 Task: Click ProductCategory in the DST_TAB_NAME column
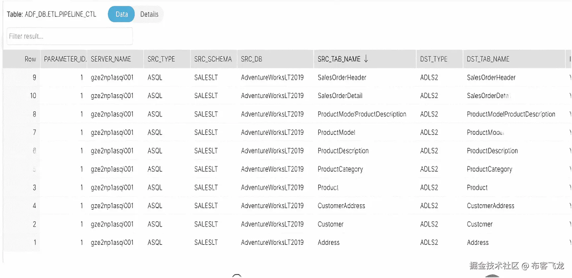pyautogui.click(x=489, y=169)
